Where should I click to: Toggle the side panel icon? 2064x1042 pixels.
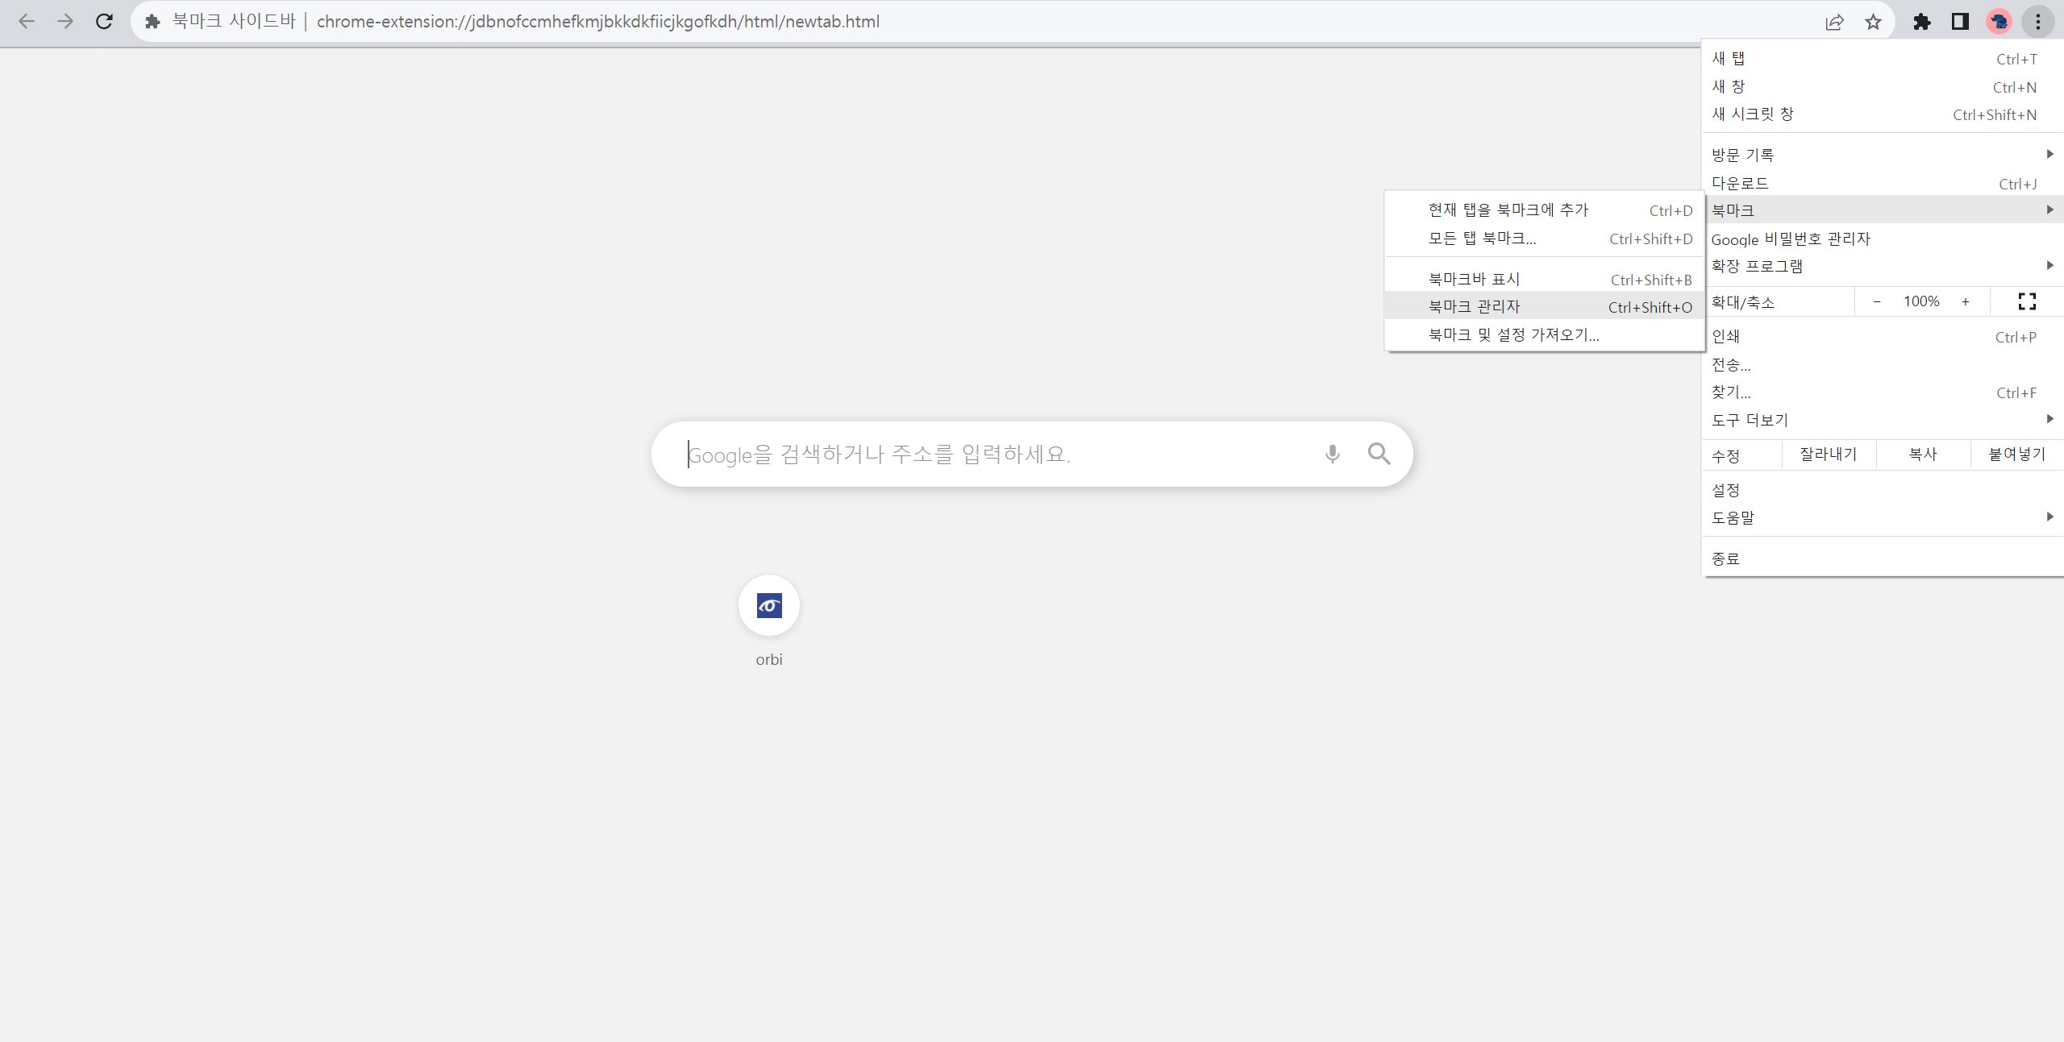click(1960, 22)
